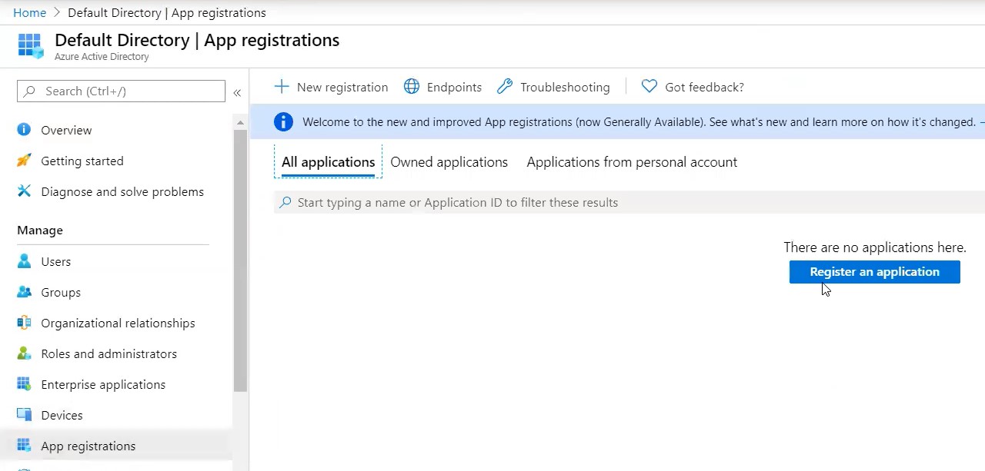Viewport: 985px width, 471px height.
Task: Click the Users person icon
Action: (24, 261)
